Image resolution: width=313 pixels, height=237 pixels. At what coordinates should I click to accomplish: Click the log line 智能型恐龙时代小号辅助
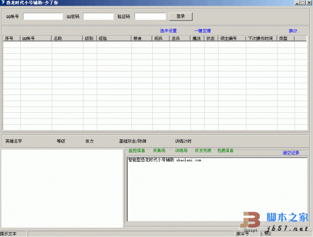(151, 160)
